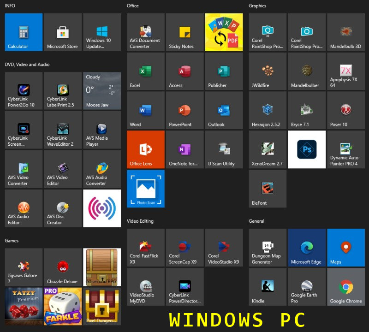The width and height of the screenshot is (369, 332).
Task: Launch AVS Video Converter
Action: pyautogui.click(x=24, y=169)
